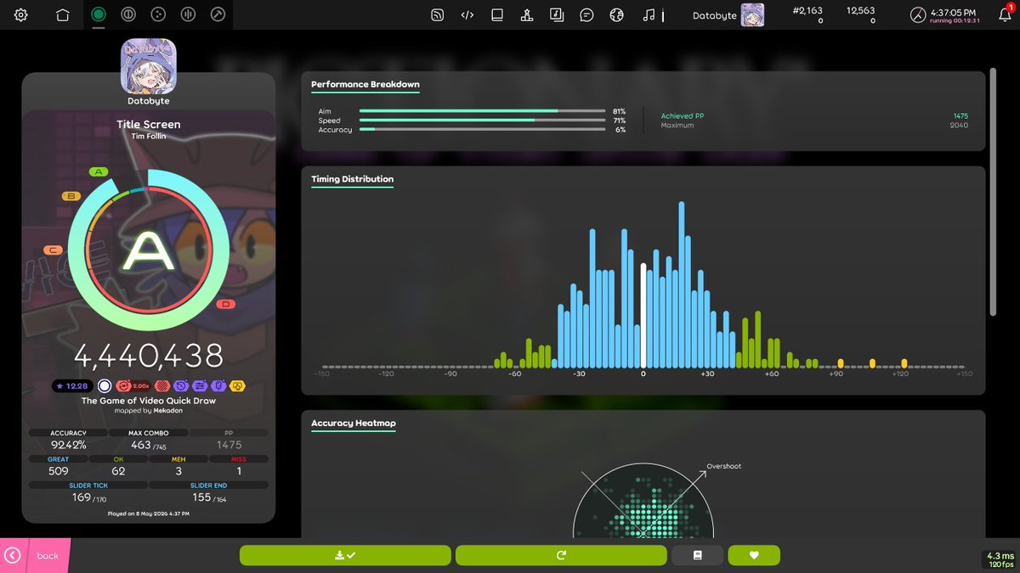Click the yellow mod icon
Viewport: 1020px width, 573px height.
click(x=238, y=386)
